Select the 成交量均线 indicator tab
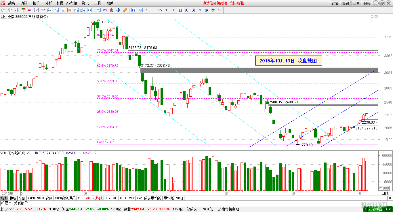Viewport: 393px width, 212px height. (x=153, y=198)
